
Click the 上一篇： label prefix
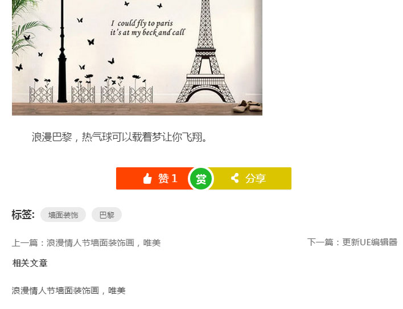(29, 243)
